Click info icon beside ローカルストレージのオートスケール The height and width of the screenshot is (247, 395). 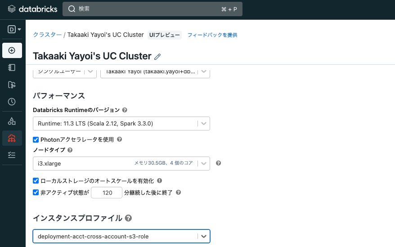(x=159, y=181)
